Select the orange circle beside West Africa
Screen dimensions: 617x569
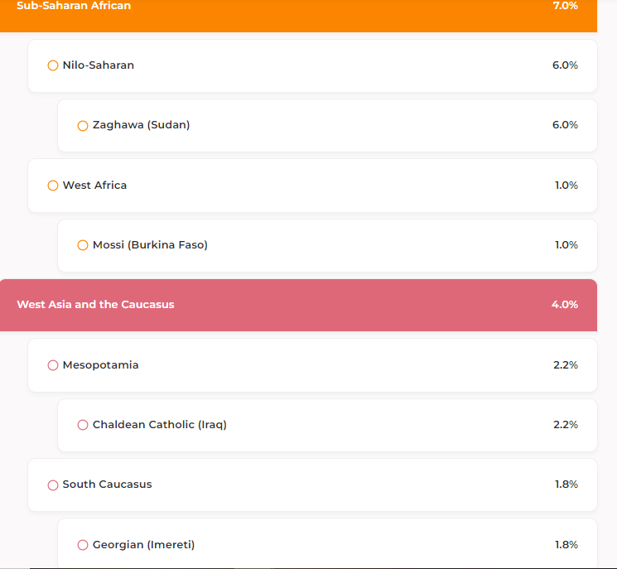point(53,186)
